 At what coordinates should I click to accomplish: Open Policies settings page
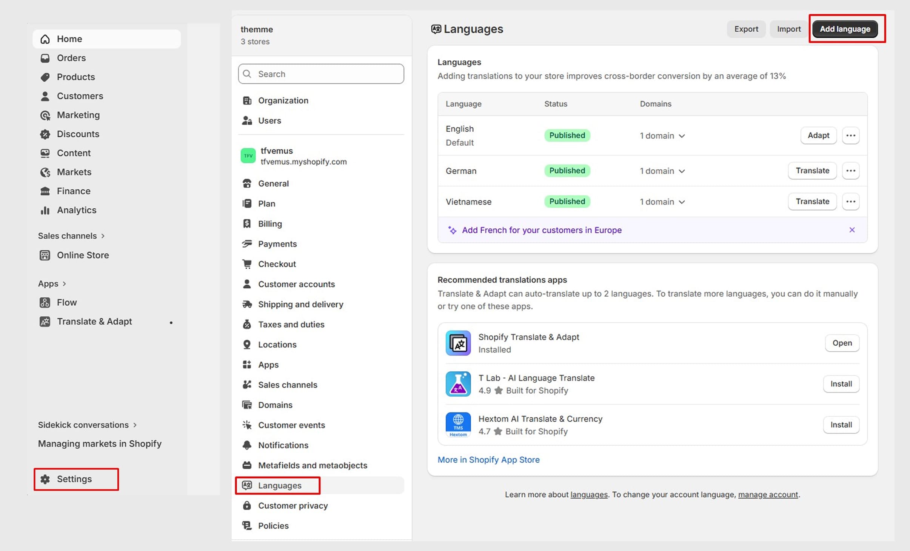(x=321, y=526)
